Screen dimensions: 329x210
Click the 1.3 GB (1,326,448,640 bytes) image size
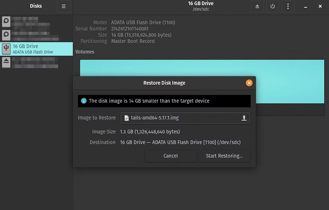tap(150, 132)
